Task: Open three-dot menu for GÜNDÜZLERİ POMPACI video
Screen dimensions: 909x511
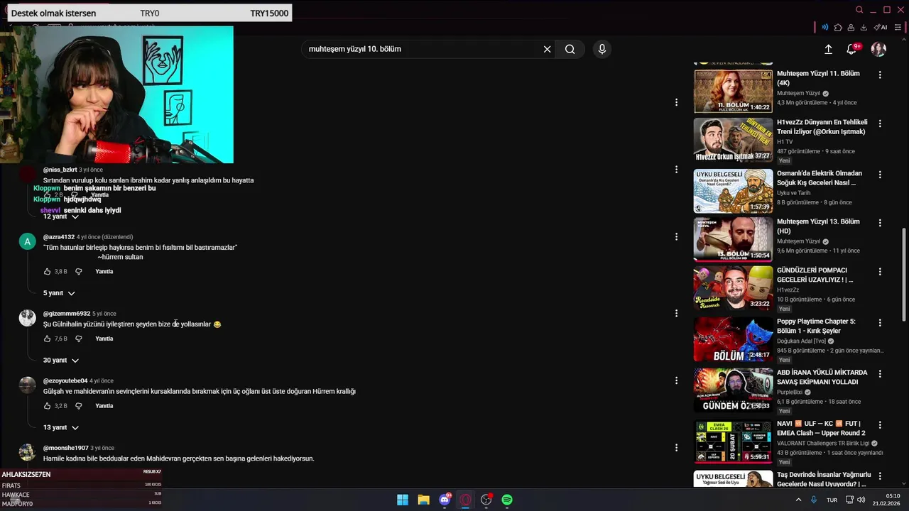Action: (880, 271)
